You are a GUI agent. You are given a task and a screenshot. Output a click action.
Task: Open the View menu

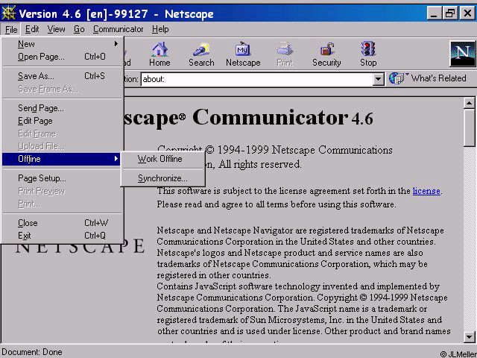point(56,29)
